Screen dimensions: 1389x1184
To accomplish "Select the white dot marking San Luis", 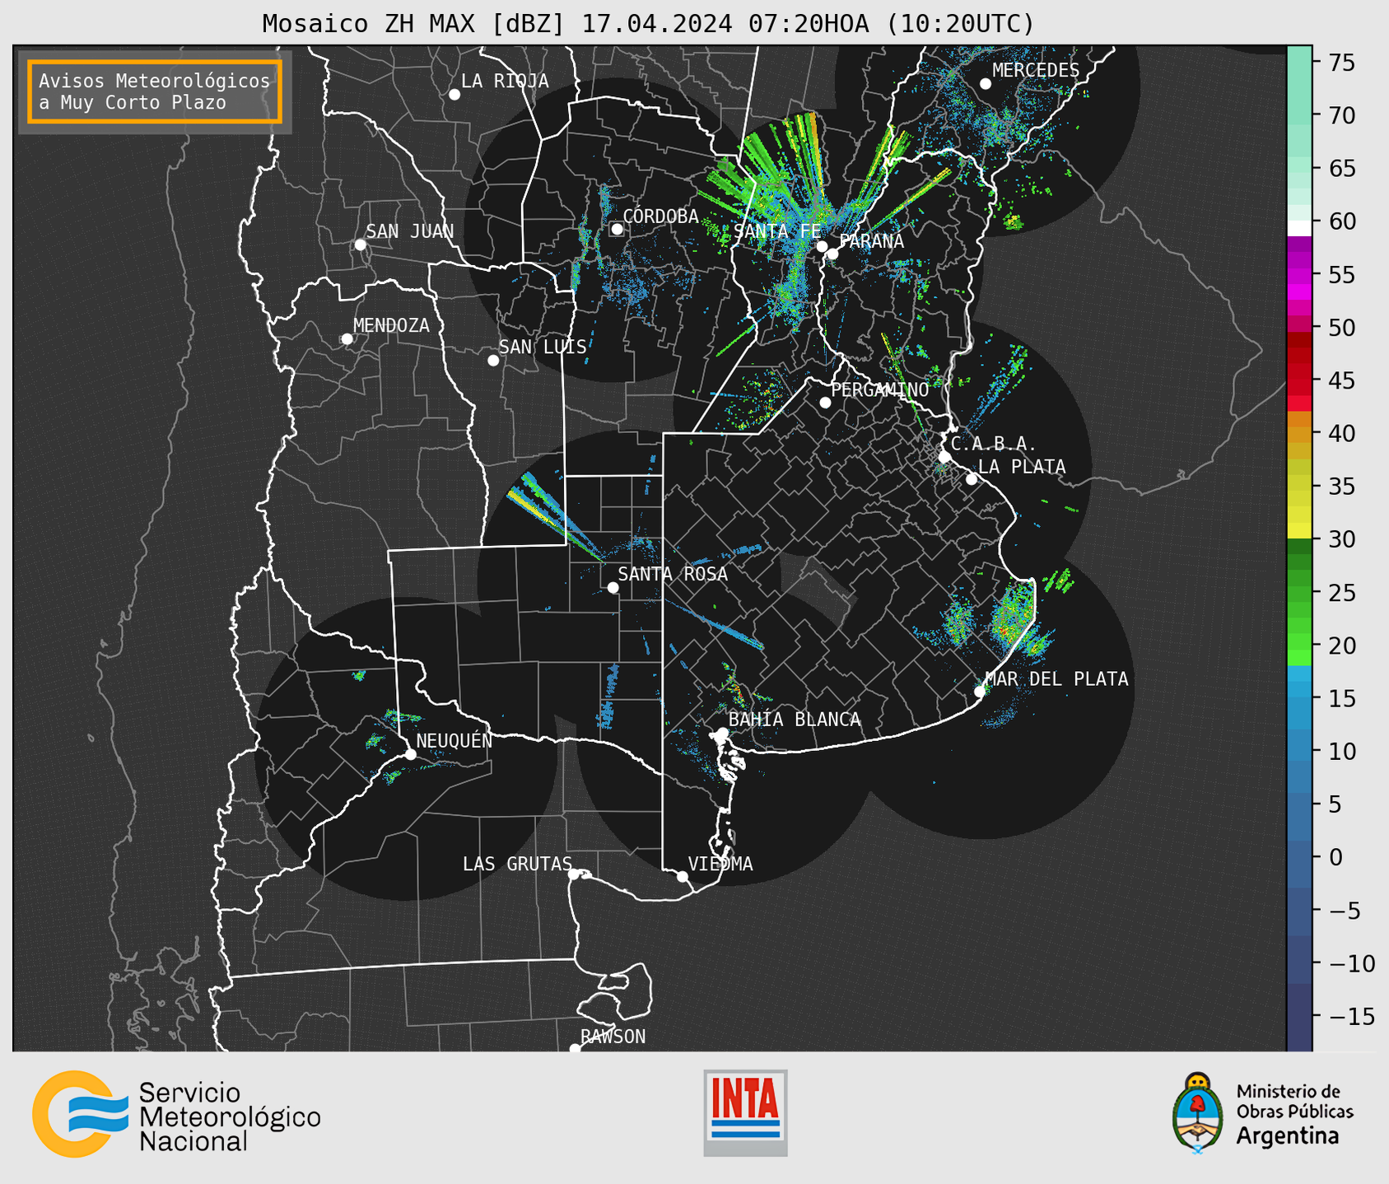I will click(493, 361).
